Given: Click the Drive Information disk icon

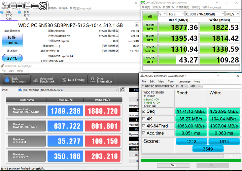Looking at the screenshot, I should coord(93,80).
